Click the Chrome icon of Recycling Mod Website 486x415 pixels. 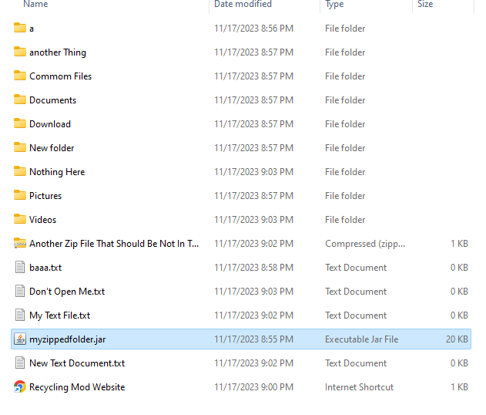pos(20,387)
